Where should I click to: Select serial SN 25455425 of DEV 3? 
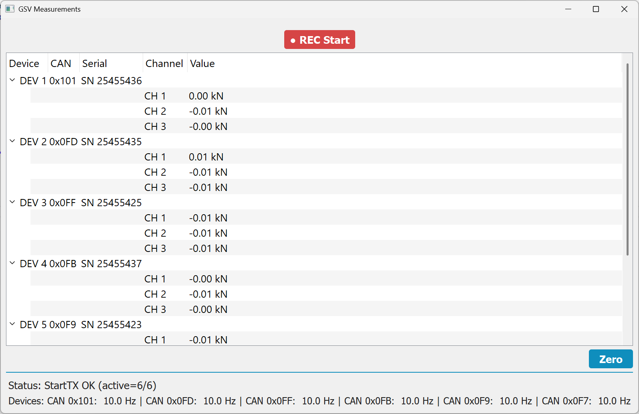click(111, 203)
